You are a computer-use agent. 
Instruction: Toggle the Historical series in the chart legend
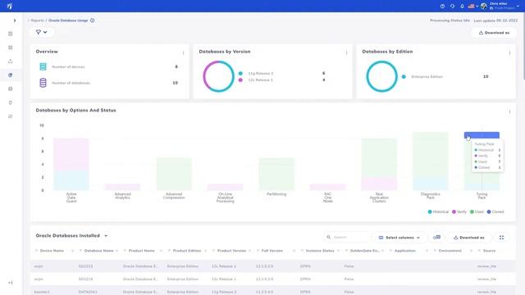(x=438, y=211)
